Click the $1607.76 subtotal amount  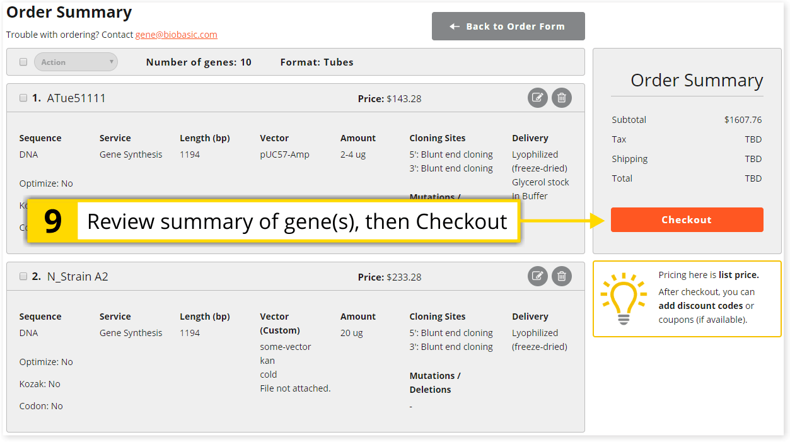tap(743, 120)
